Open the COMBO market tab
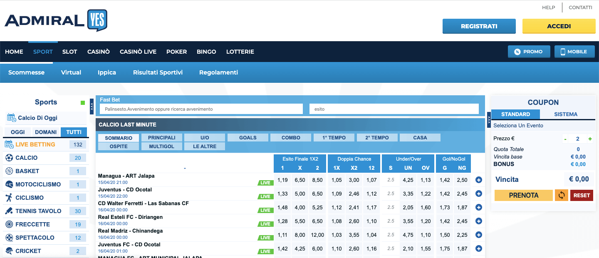Screen dimensions: 599x258 (291, 138)
